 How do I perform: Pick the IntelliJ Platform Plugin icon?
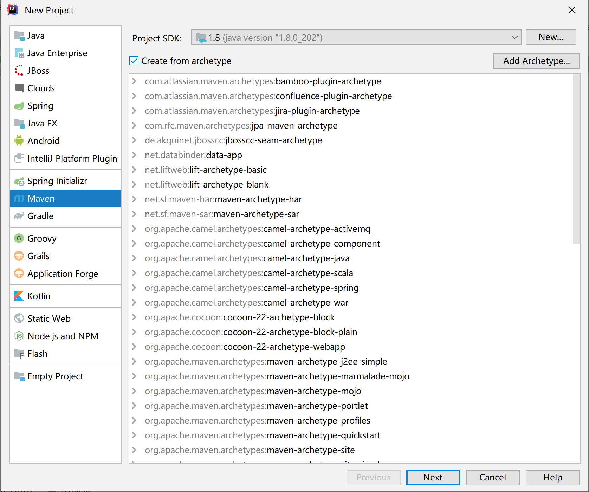[19, 158]
